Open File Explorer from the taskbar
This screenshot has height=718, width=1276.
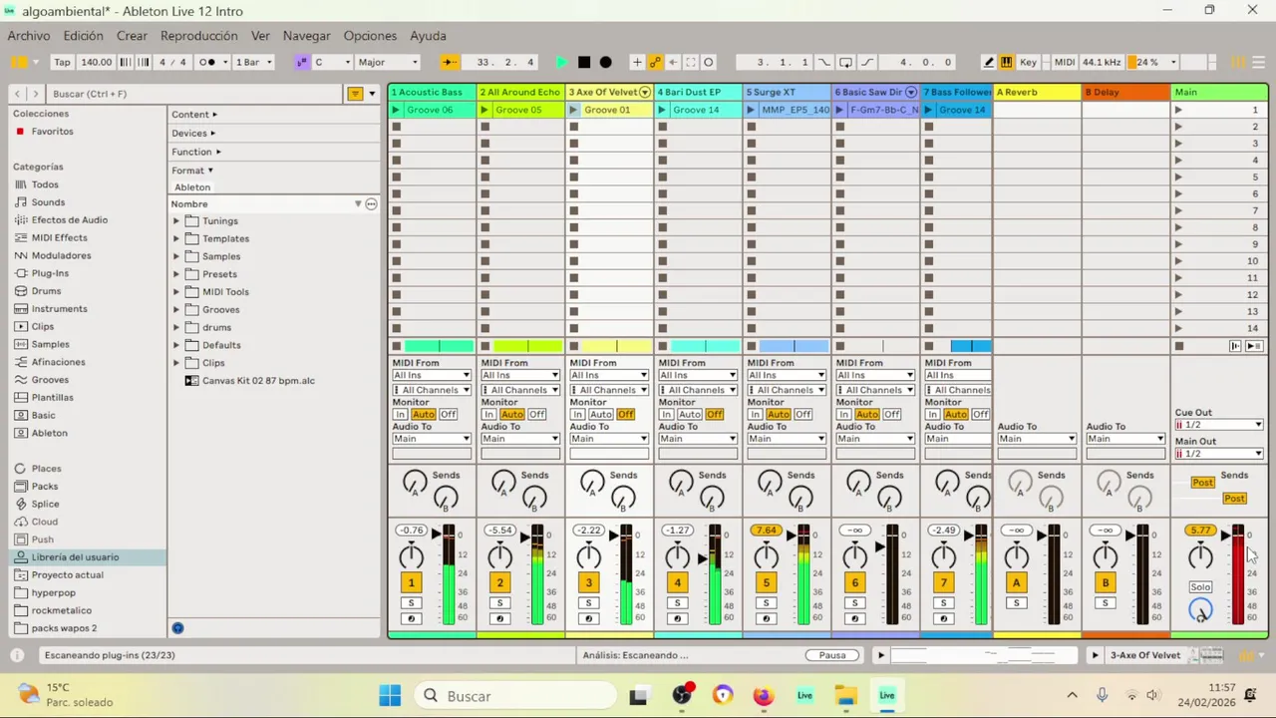(845, 695)
